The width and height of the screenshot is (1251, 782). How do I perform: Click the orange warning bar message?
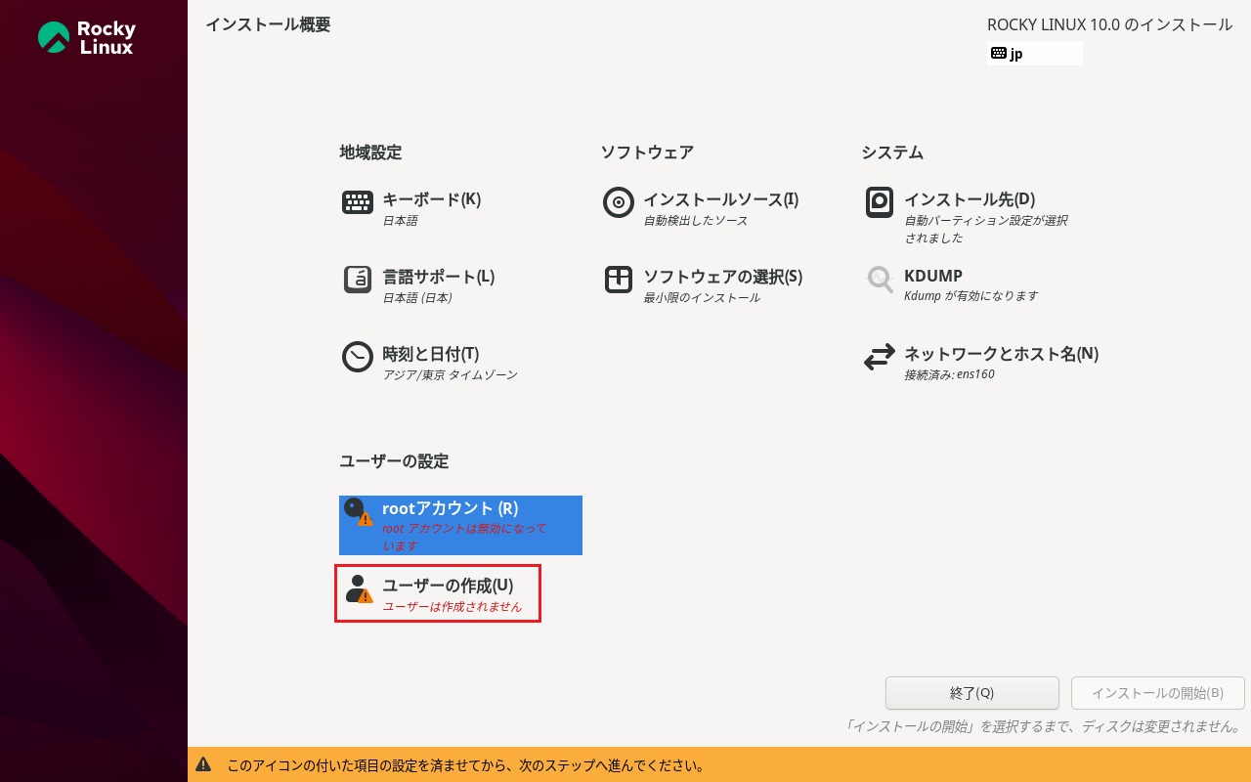[x=466, y=765]
